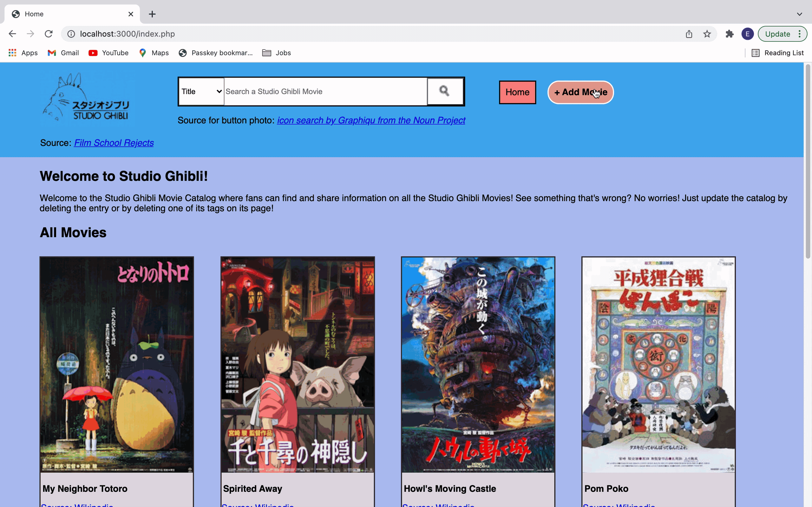Click the site information icon

(x=71, y=34)
